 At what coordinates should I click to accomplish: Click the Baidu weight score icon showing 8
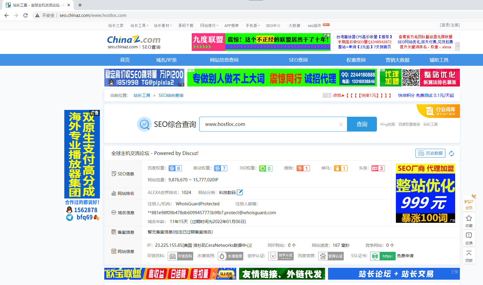point(175,168)
